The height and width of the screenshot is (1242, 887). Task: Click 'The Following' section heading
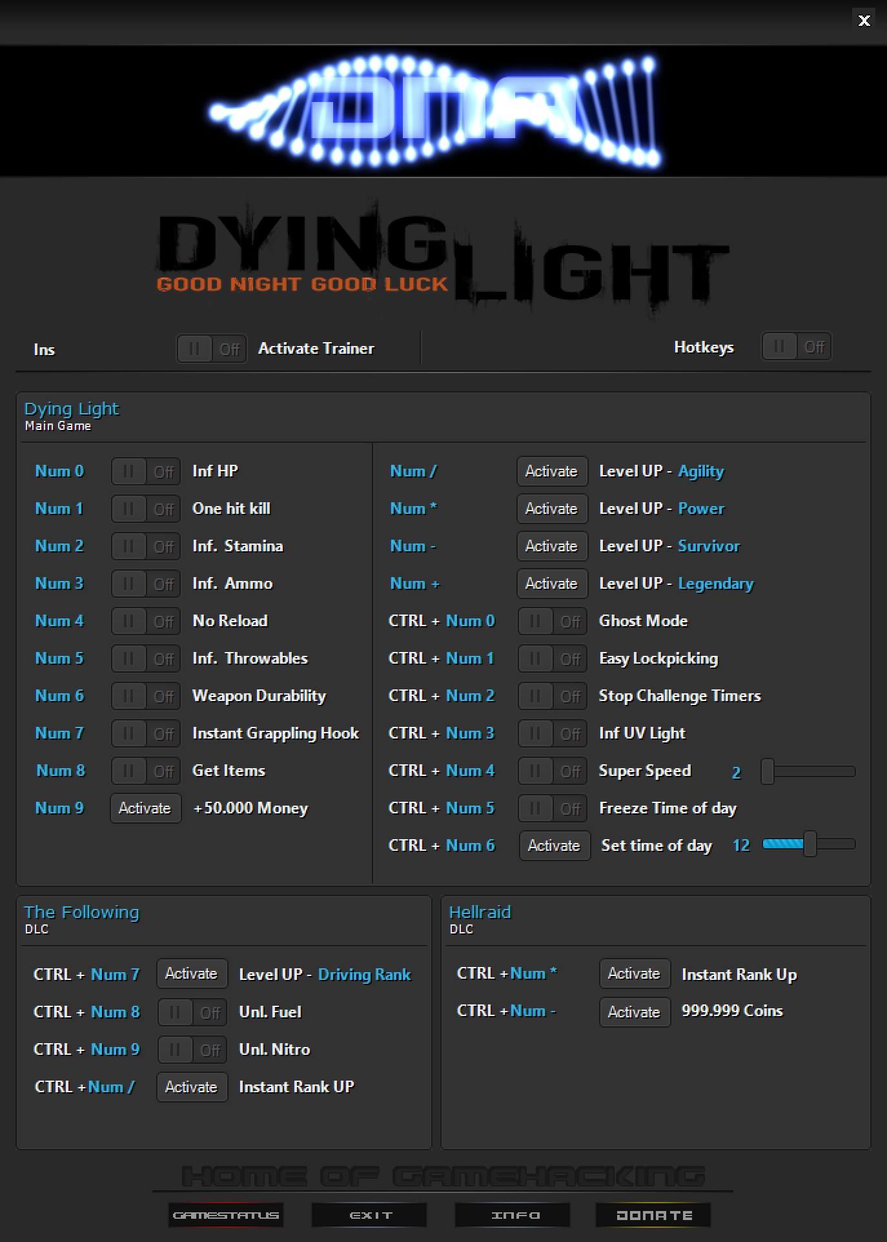point(81,912)
